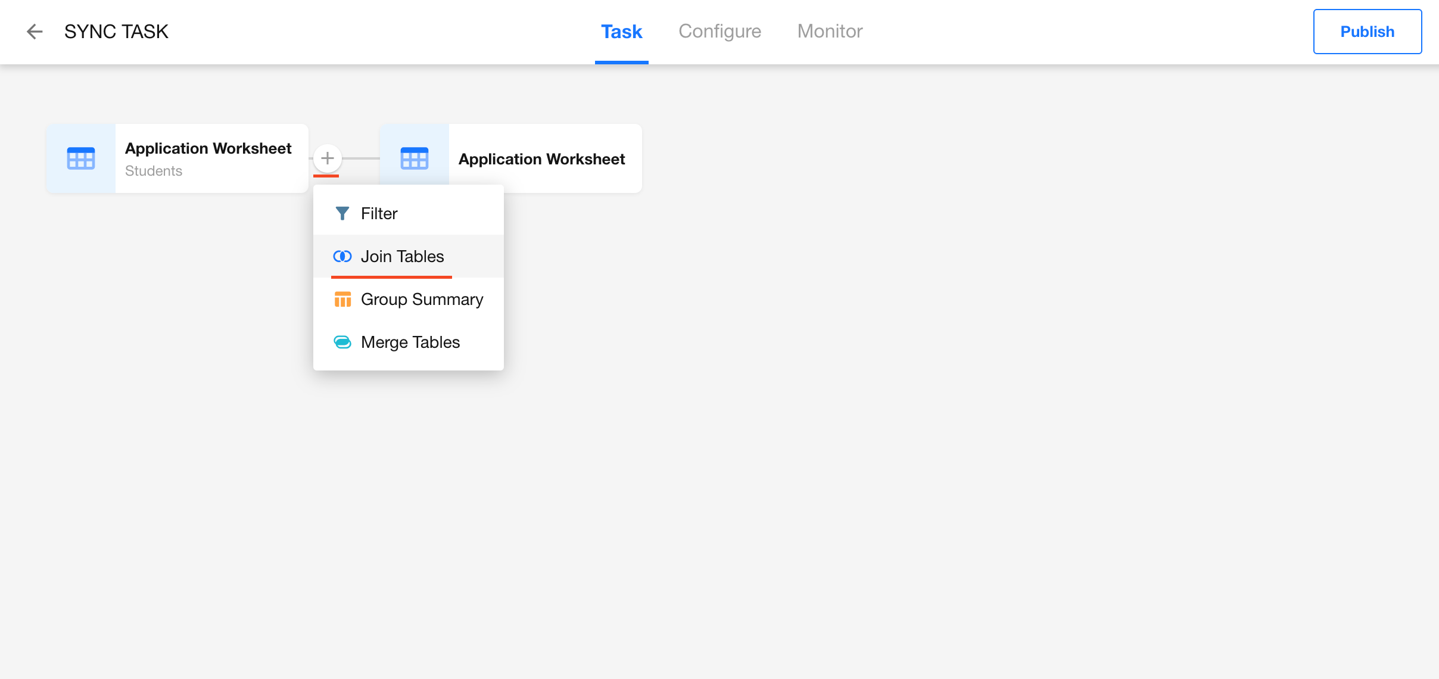Click the Group Summary orange icon
Viewport: 1439px width, 679px height.
coord(342,299)
